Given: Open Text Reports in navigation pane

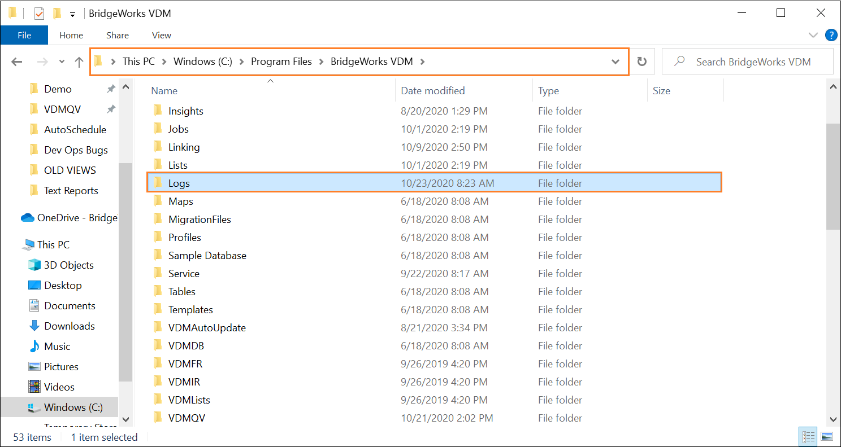Looking at the screenshot, I should coord(71,191).
